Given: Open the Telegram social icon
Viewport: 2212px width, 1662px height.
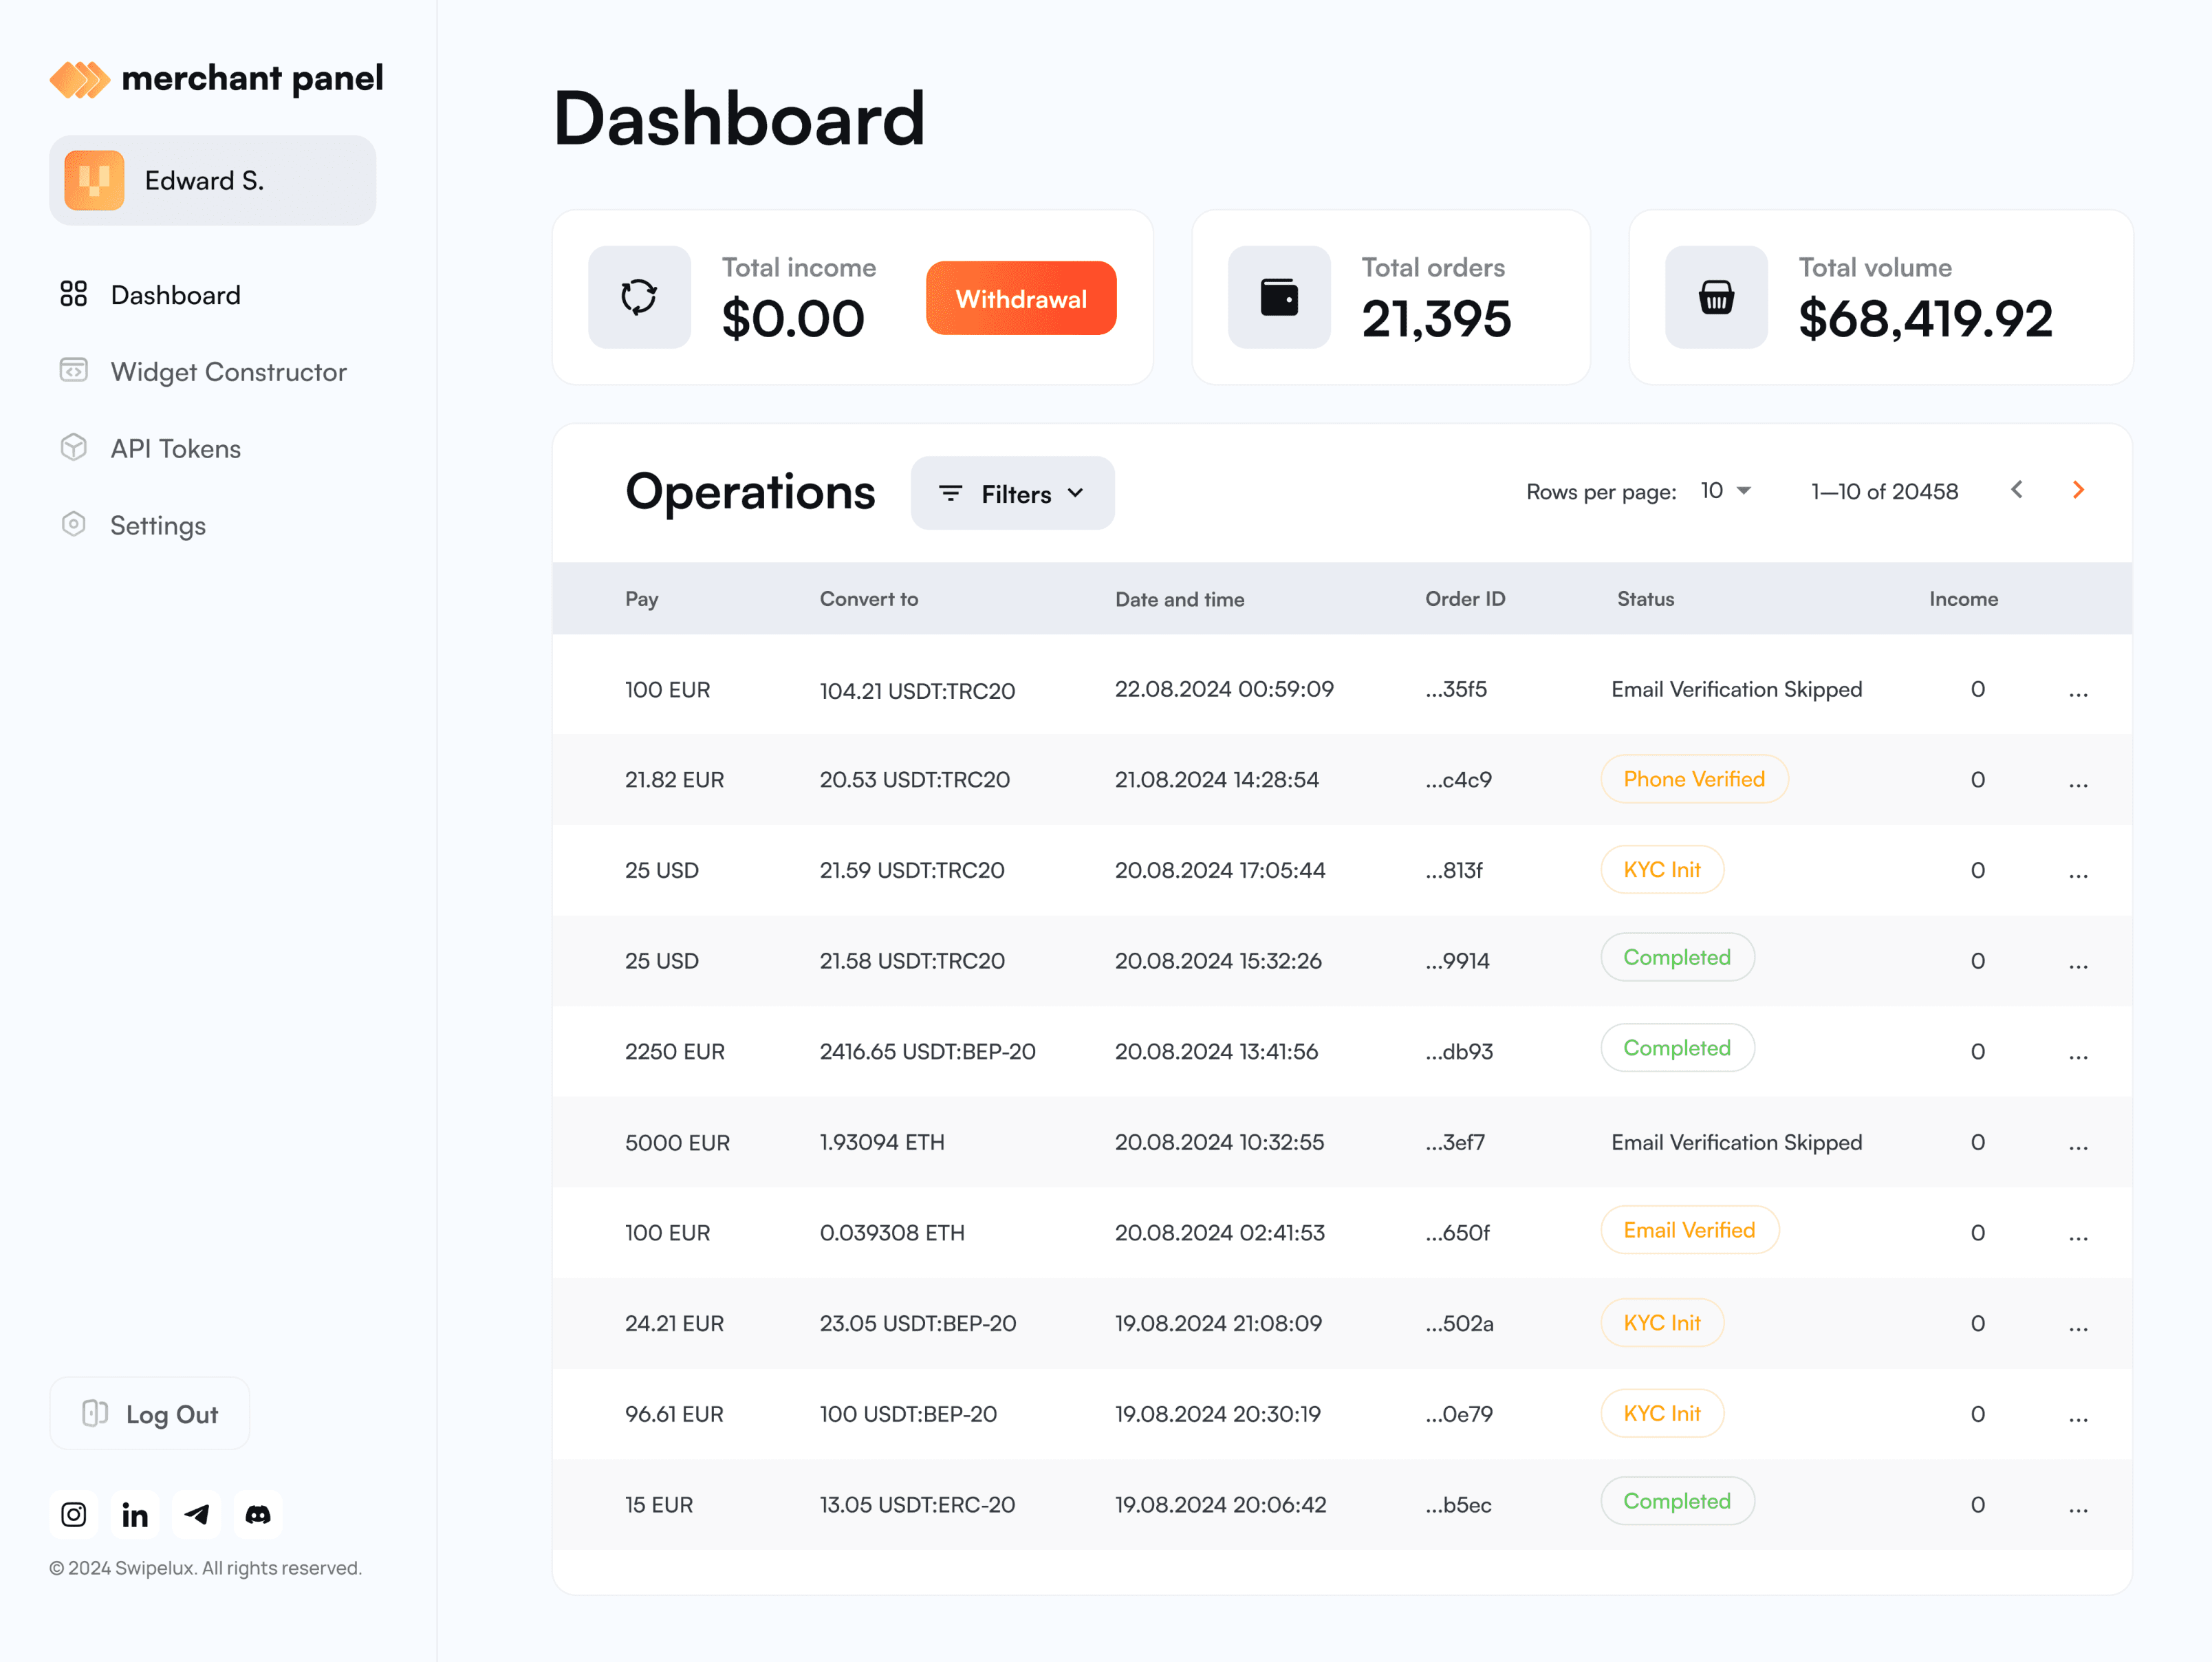Looking at the screenshot, I should 197,1514.
